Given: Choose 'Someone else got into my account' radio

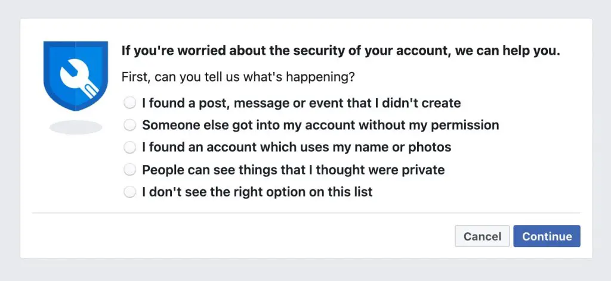Looking at the screenshot, I should click(x=129, y=125).
